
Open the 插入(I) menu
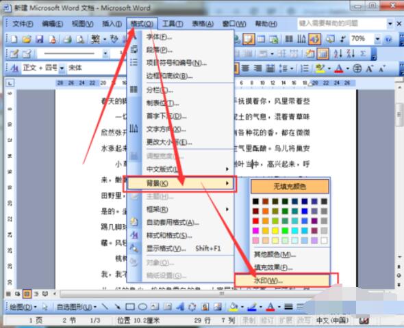click(x=112, y=24)
